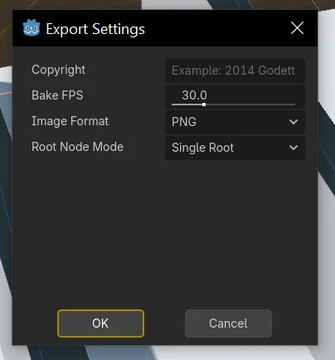The height and width of the screenshot is (360, 335).
Task: Click the Godot logo icon in title bar
Action: [x=32, y=28]
